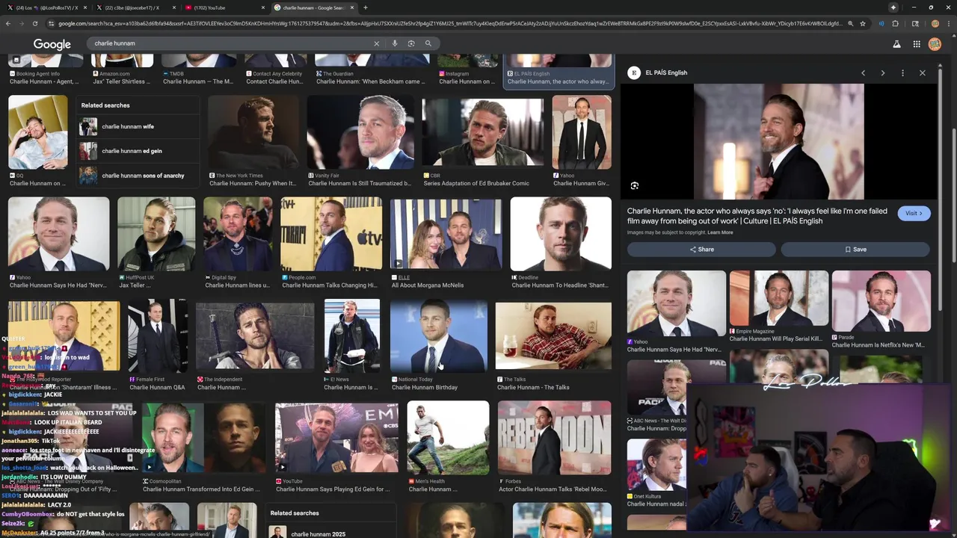Open Men's Health running thumbnail

[x=448, y=438]
